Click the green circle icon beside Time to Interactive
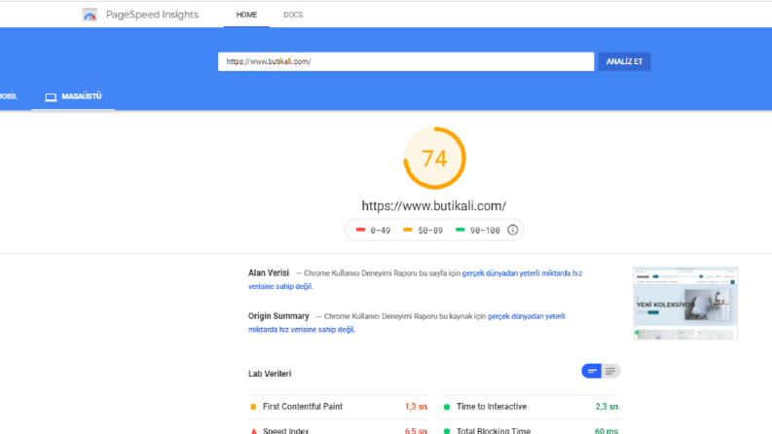Viewport: 772px width, 434px height. point(447,407)
